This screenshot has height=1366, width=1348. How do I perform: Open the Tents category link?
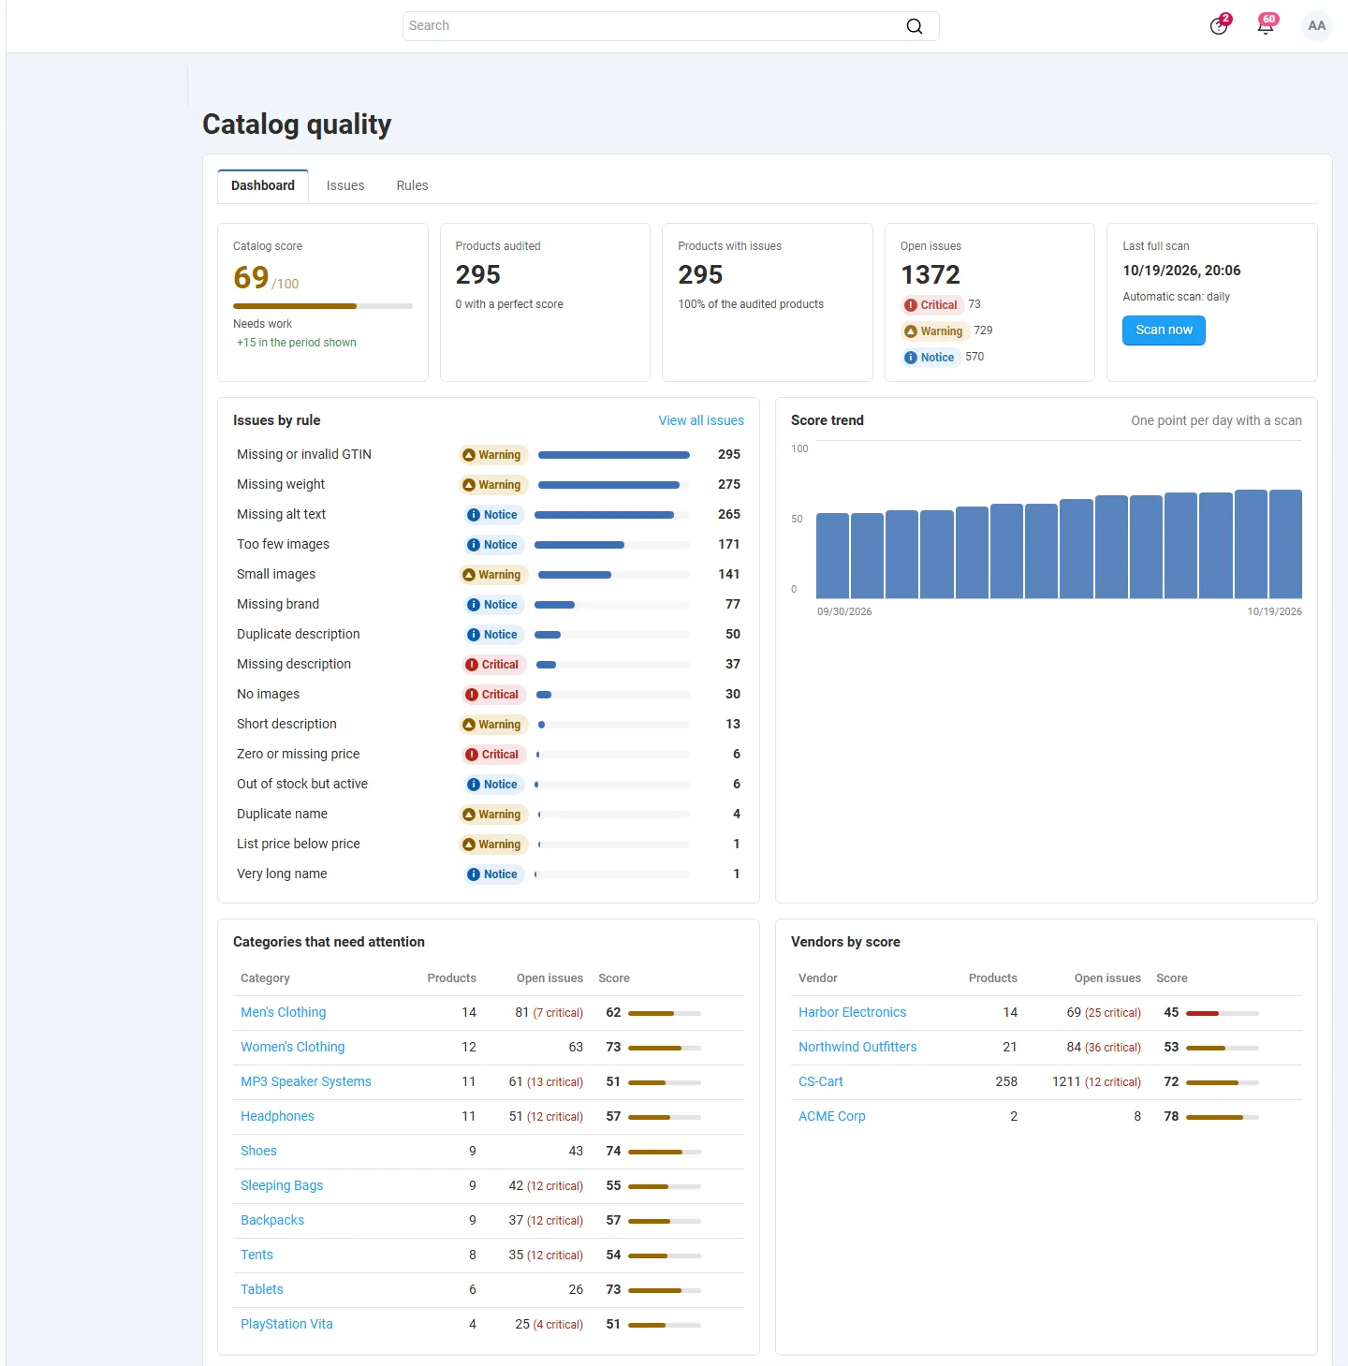[x=256, y=1256]
